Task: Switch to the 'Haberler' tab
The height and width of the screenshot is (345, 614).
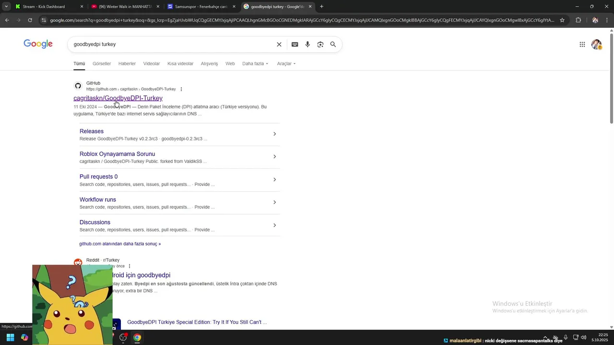Action: pos(127,64)
